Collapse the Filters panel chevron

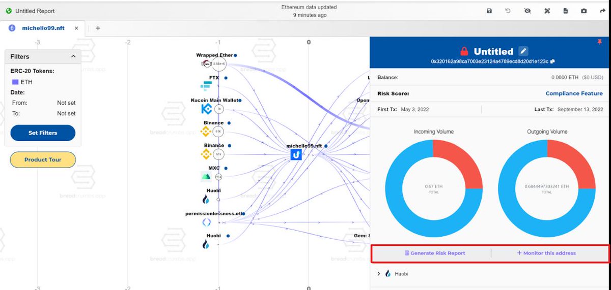click(x=73, y=56)
